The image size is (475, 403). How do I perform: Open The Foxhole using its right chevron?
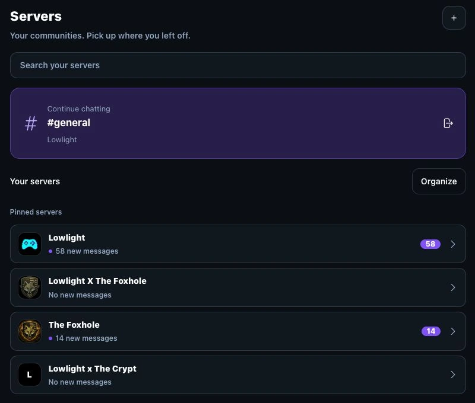(x=453, y=331)
